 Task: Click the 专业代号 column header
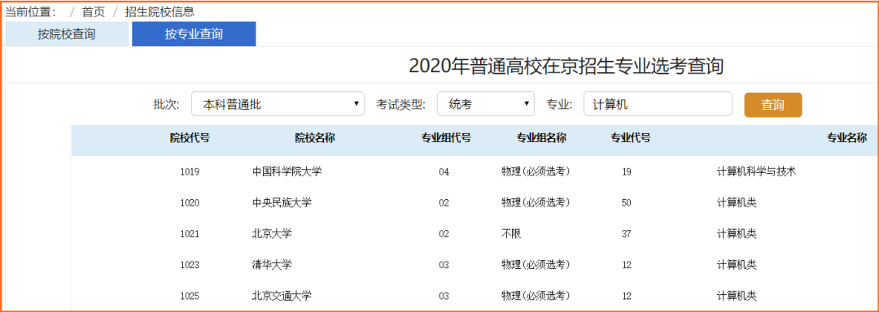click(x=631, y=138)
